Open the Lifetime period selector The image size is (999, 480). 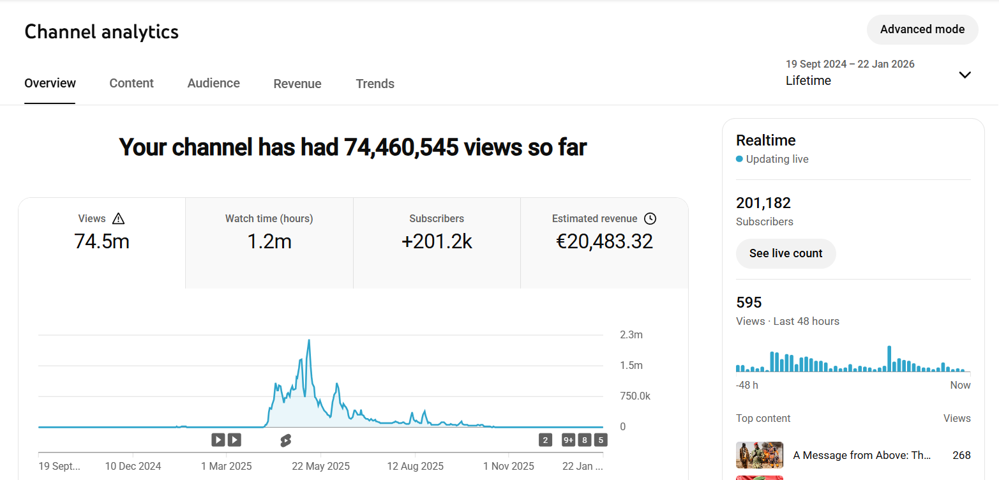[x=808, y=80]
